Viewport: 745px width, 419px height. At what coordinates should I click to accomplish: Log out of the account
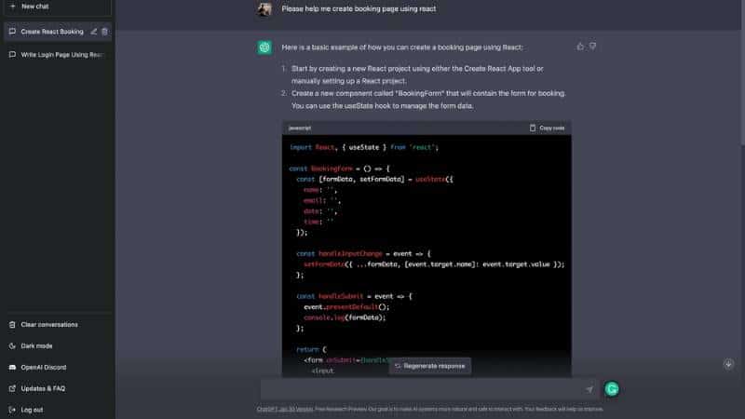(x=32, y=409)
